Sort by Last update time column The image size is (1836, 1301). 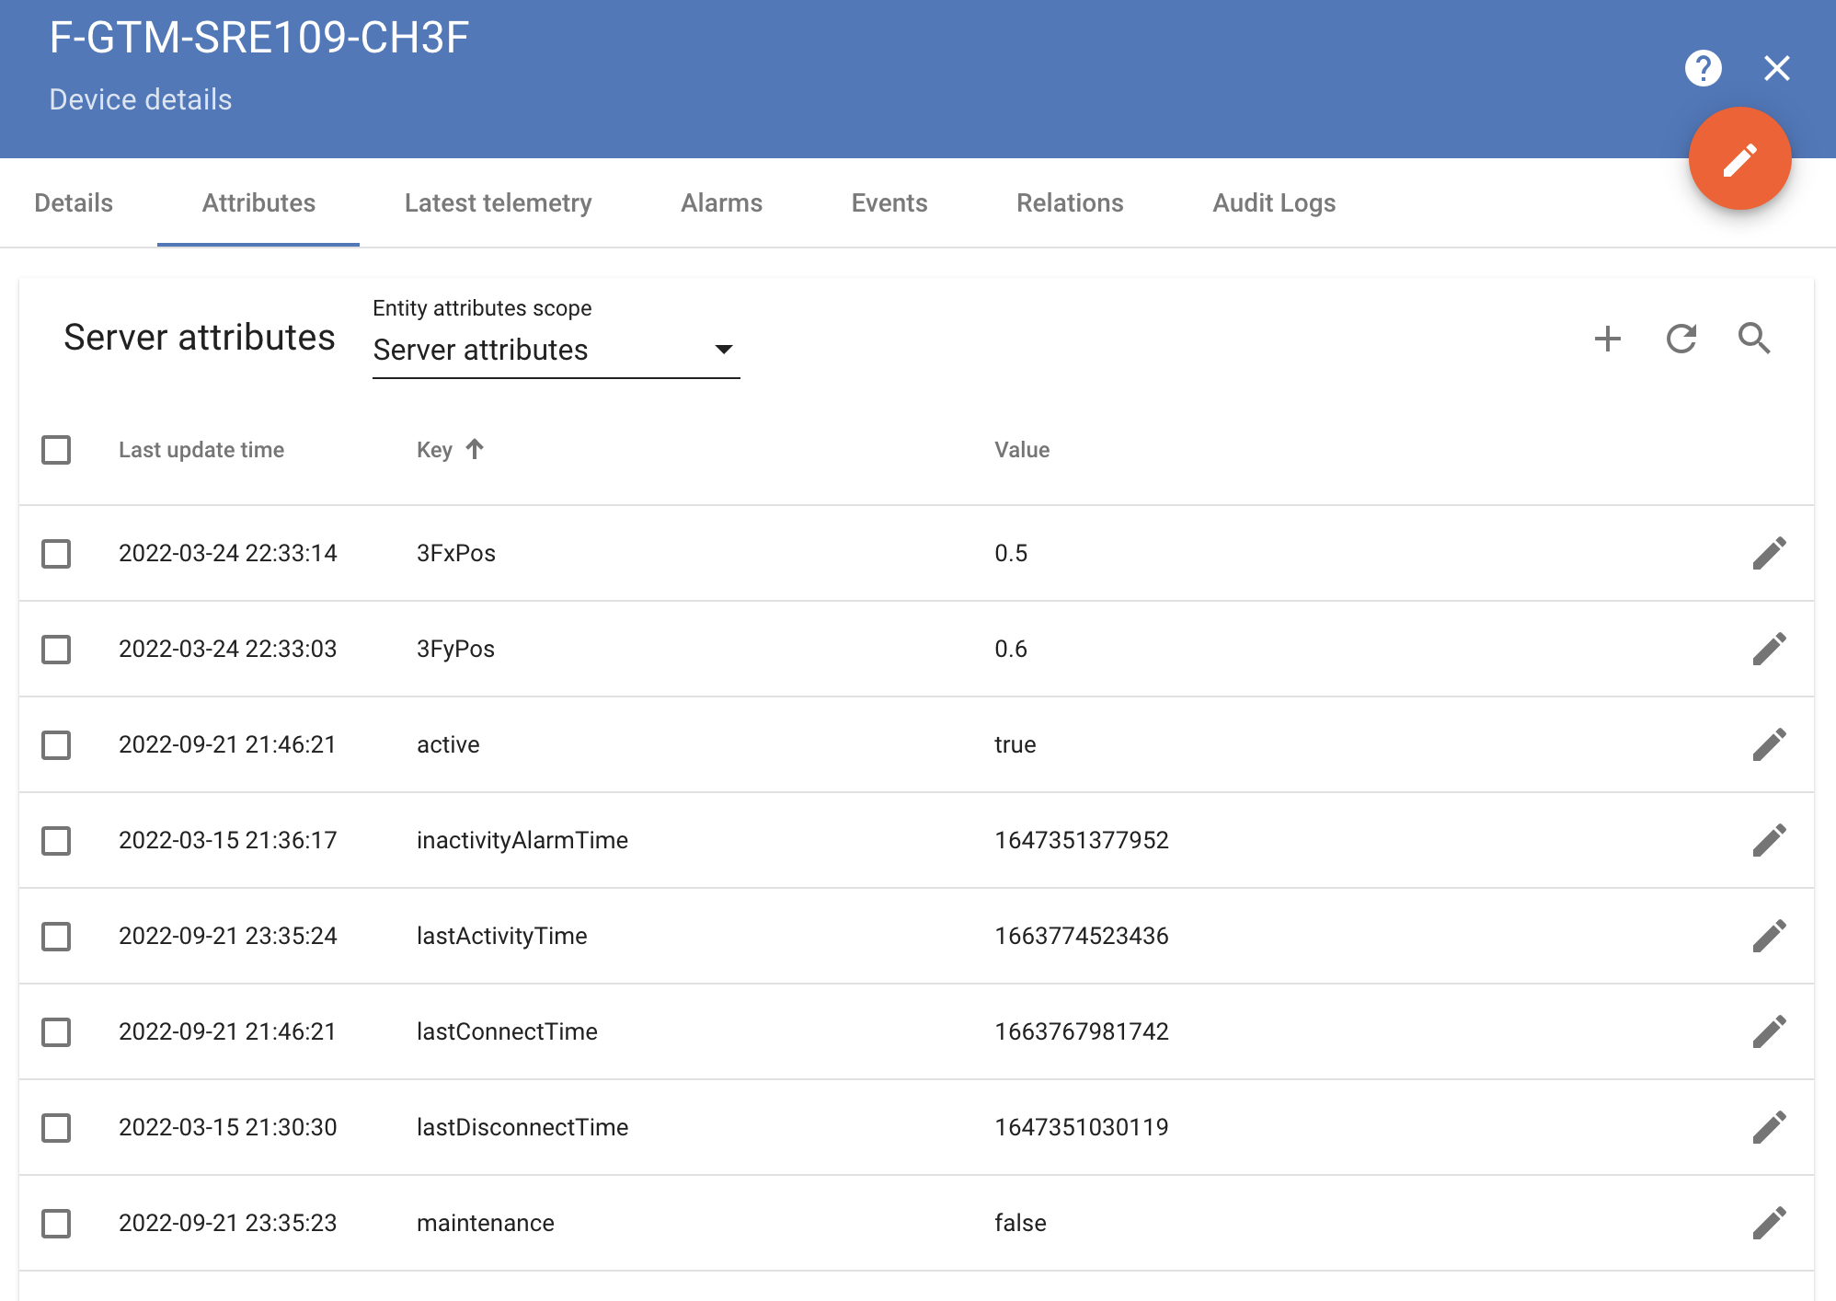[201, 450]
